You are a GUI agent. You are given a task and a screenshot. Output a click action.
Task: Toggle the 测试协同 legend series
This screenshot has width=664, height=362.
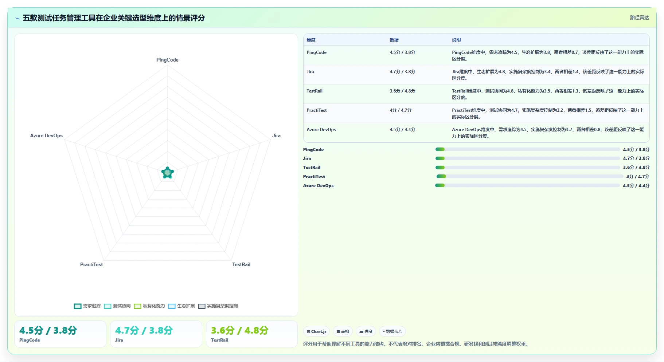117,306
